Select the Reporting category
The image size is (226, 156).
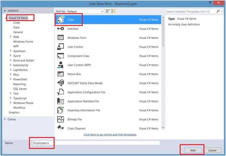(x=19, y=84)
